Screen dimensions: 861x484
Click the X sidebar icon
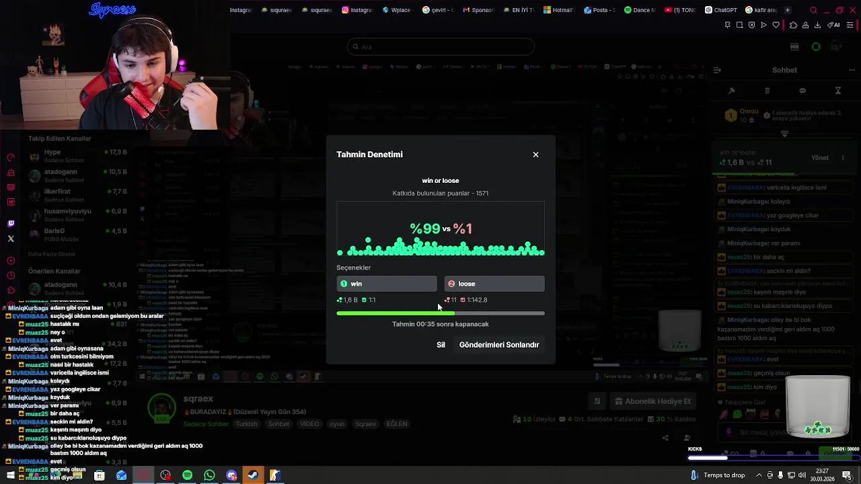[11, 239]
